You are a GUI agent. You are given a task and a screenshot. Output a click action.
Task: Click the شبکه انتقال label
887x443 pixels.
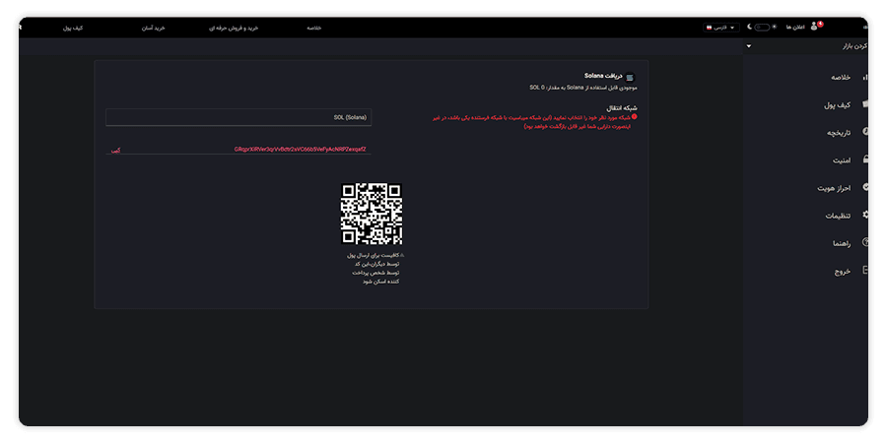[622, 106]
